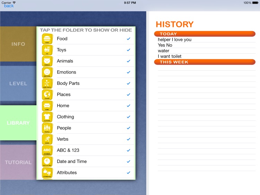Tap the Attributes folder label

click(x=67, y=172)
